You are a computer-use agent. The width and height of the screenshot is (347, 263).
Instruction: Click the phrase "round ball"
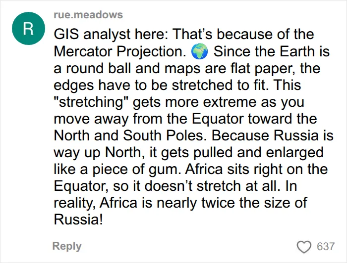[x=99, y=68]
